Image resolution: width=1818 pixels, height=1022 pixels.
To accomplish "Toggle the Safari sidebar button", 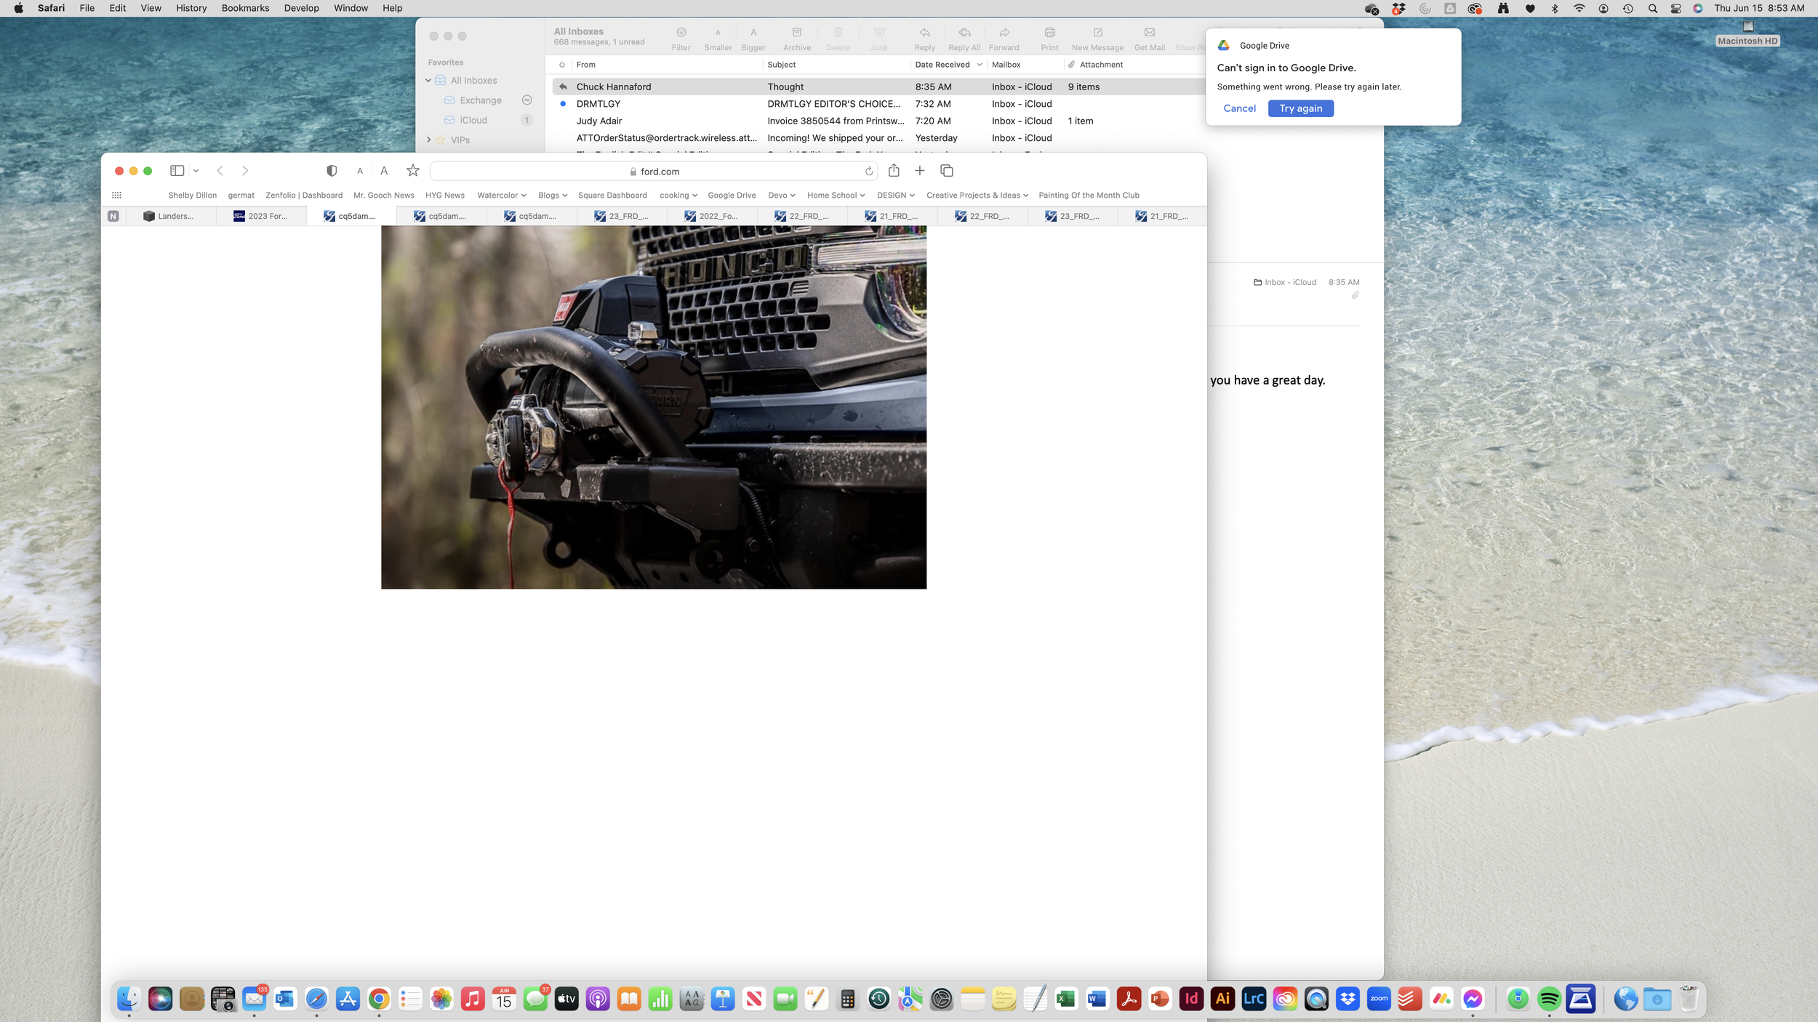I will coord(177,171).
